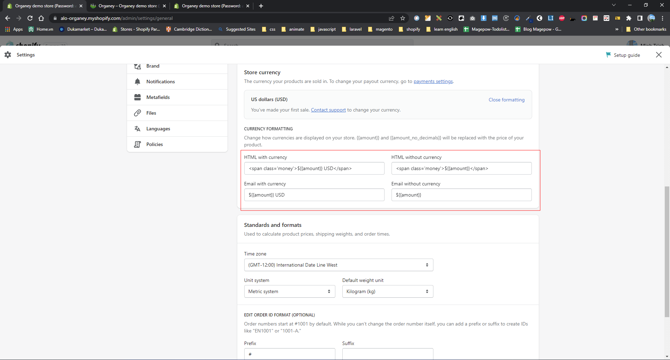Screen dimensions: 670x360
Task: Open the Time zone dropdown
Action: coord(338,265)
